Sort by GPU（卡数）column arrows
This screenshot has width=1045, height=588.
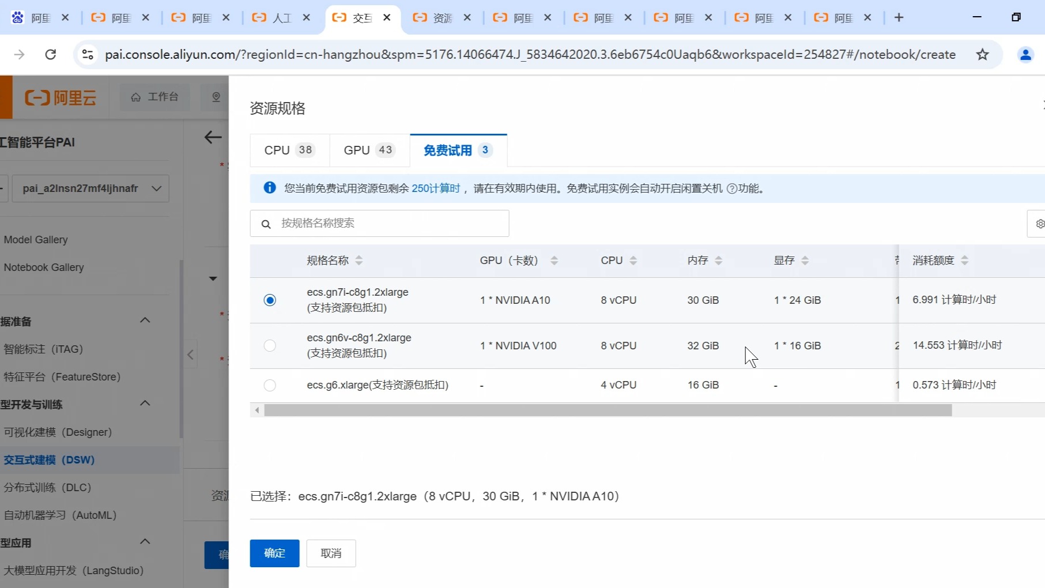(x=554, y=261)
